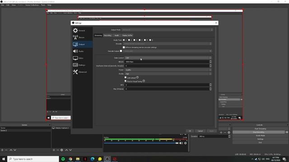Viewport: 289px width, 162px height.
Task: Open Windows Start menu
Action: pos(4,159)
